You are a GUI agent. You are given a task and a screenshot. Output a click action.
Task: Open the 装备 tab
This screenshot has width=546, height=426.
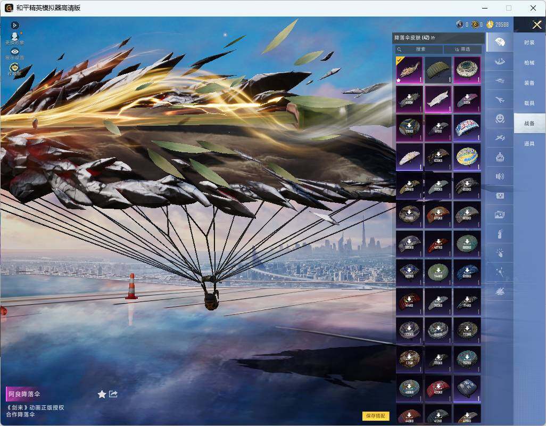[530, 83]
